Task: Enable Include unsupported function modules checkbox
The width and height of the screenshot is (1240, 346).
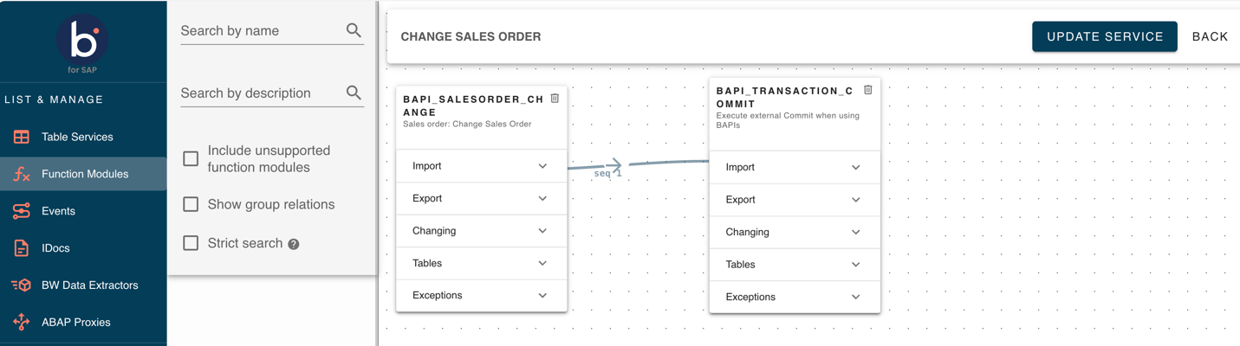Action: tap(191, 159)
